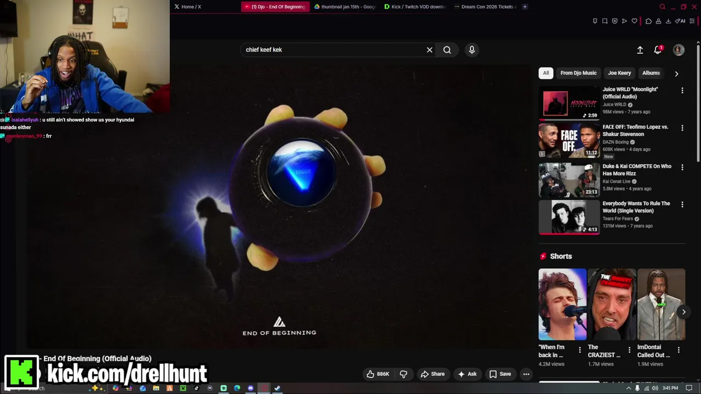This screenshot has height=394, width=701.
Task: Open options menu for Duke & Kai video
Action: (x=682, y=167)
